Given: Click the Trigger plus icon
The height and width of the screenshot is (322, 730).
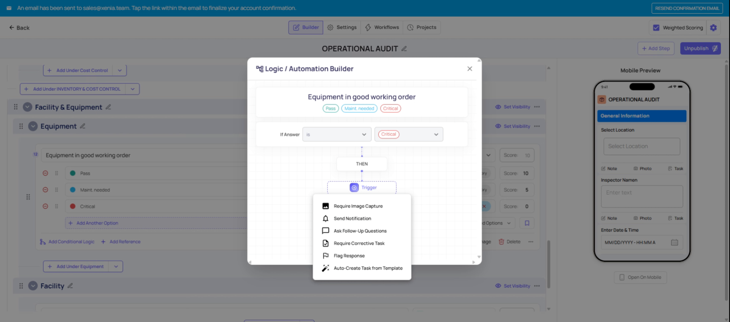Looking at the screenshot, I should tap(354, 188).
